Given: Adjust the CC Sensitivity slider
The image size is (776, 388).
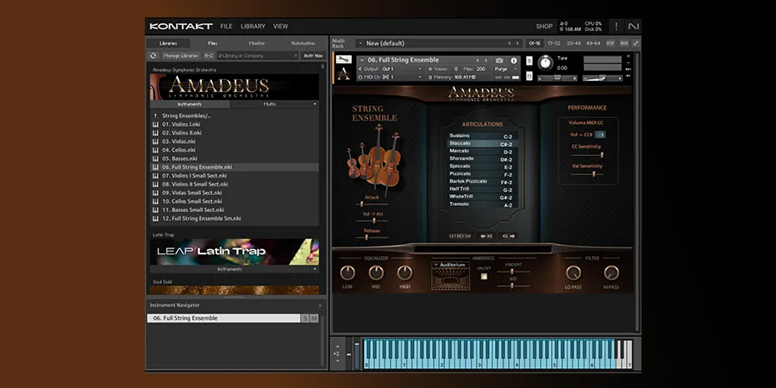Looking at the screenshot, I should coord(587,155).
